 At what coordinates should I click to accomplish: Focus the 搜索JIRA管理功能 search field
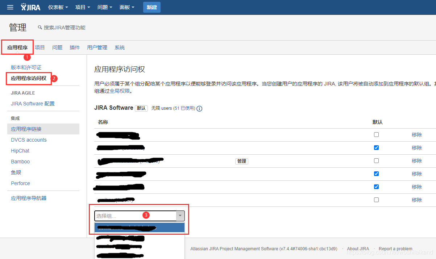click(65, 28)
